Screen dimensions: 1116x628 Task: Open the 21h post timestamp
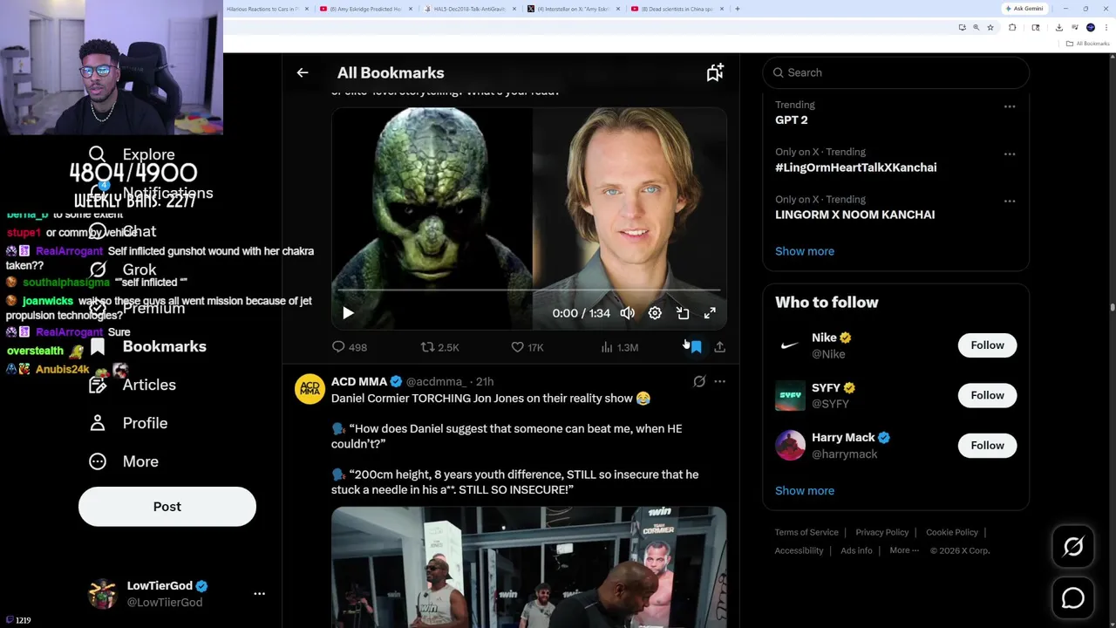tap(485, 381)
